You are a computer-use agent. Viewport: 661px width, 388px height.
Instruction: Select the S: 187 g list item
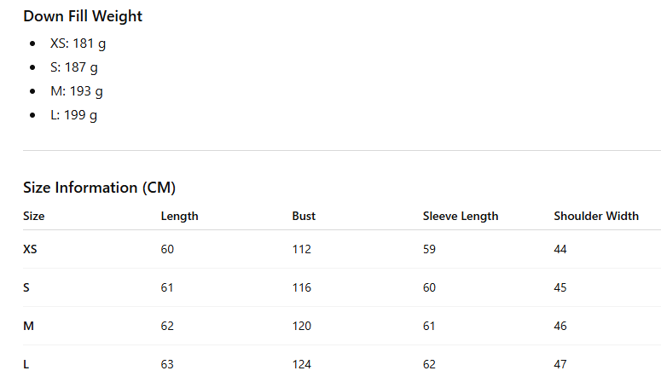[x=73, y=67]
